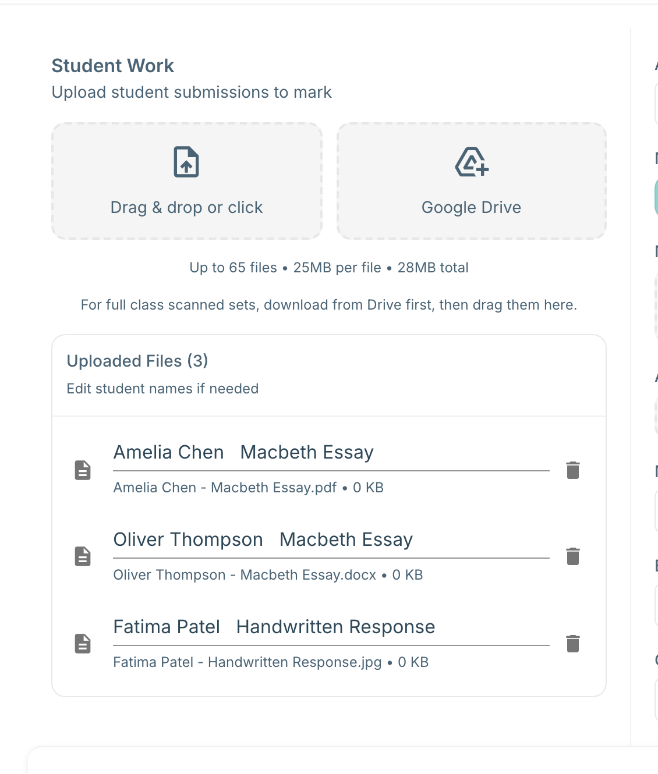Click Oliver Thompson - Macbeth Essay.docx filename text

coord(245,575)
